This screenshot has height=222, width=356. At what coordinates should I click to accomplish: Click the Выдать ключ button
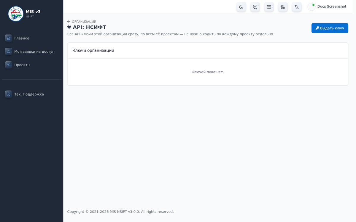tap(330, 28)
